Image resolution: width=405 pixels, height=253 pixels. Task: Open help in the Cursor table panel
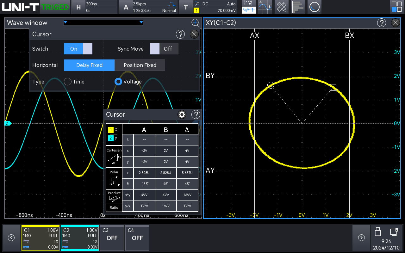click(196, 114)
